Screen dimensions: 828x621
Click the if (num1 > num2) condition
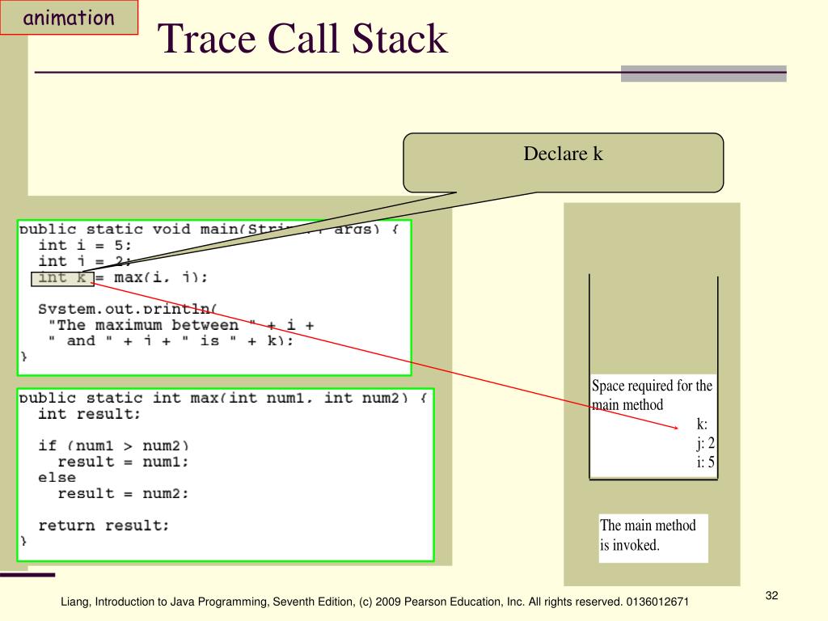click(113, 446)
